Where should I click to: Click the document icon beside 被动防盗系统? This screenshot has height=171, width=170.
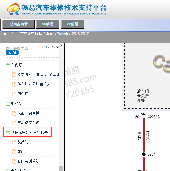(x=14, y=123)
